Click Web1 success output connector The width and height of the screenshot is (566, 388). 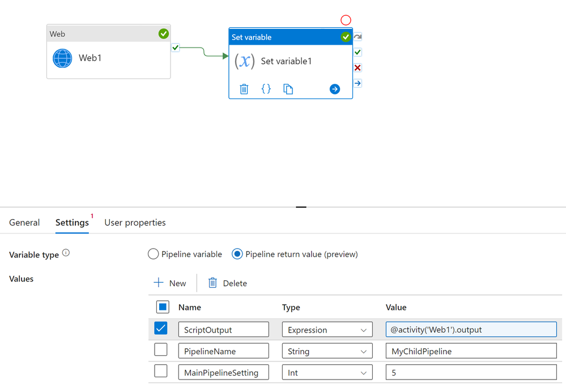point(176,47)
